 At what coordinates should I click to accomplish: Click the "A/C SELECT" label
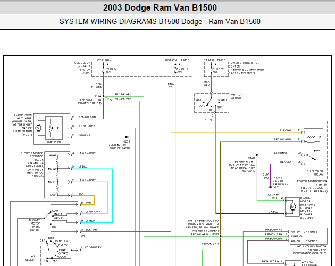(30, 258)
